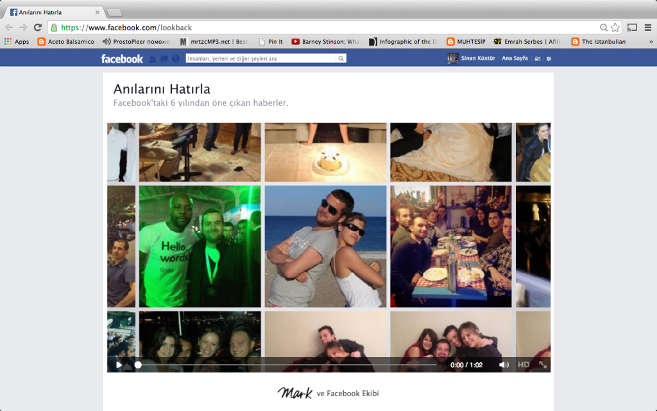Play the lookback video

[x=119, y=364]
